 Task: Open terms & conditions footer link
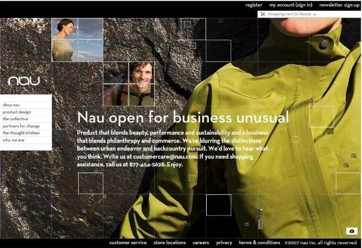coord(260,242)
